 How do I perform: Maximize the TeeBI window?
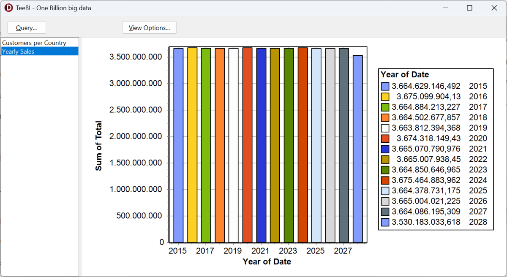click(469, 8)
